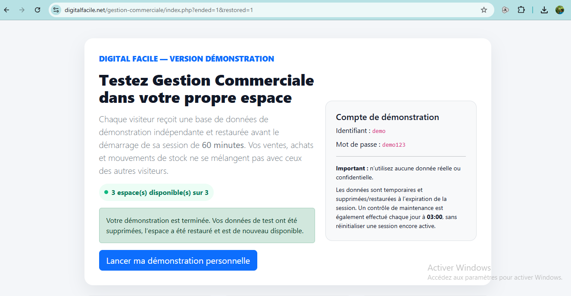571x296 pixels.
Task: Open the downloads tray icon
Action: tap(544, 10)
